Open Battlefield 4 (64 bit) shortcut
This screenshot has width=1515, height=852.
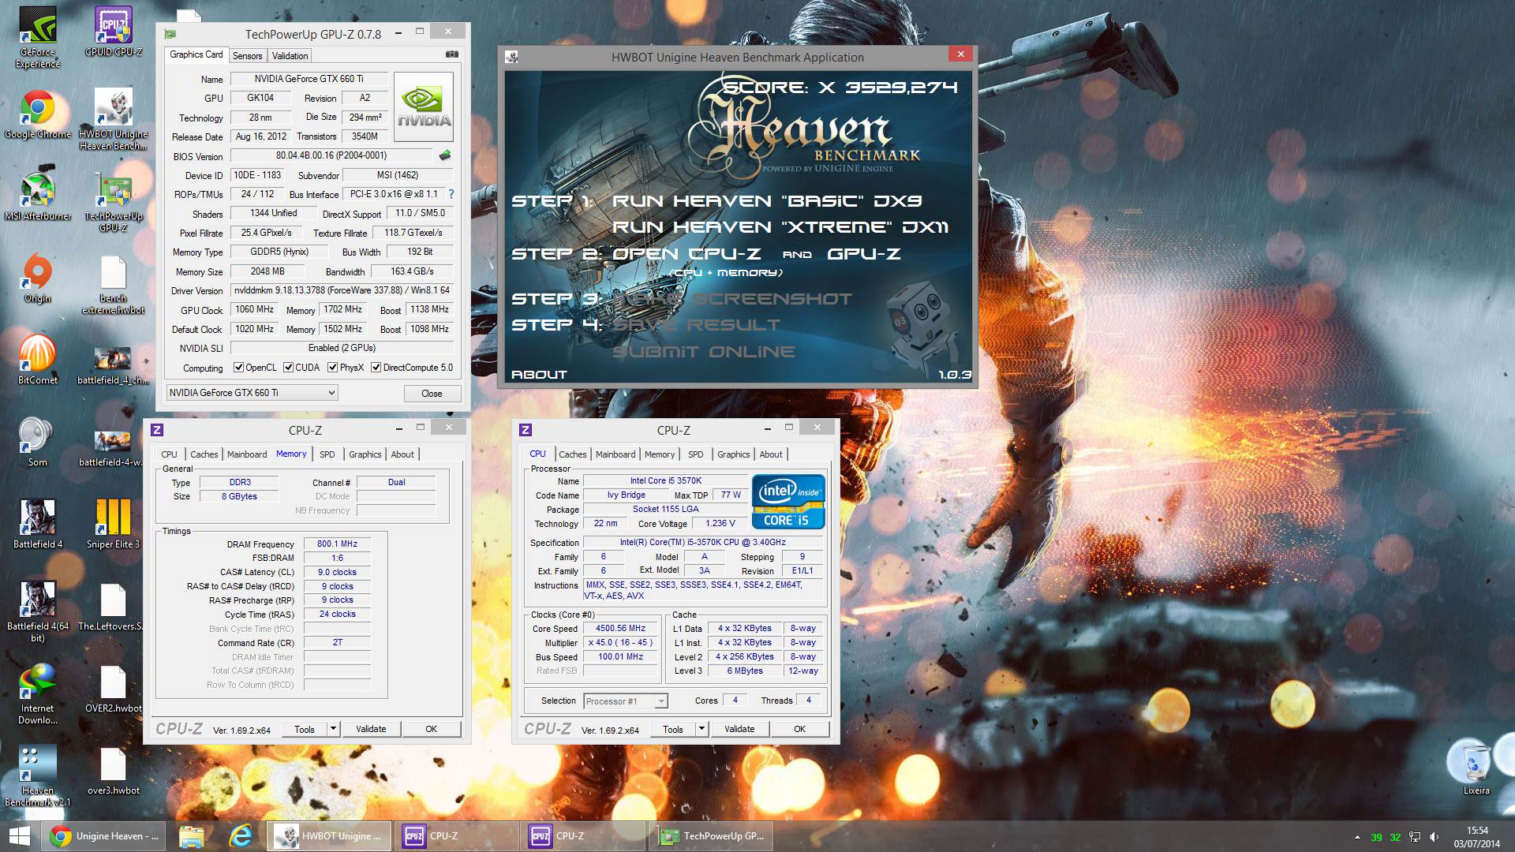click(x=37, y=612)
